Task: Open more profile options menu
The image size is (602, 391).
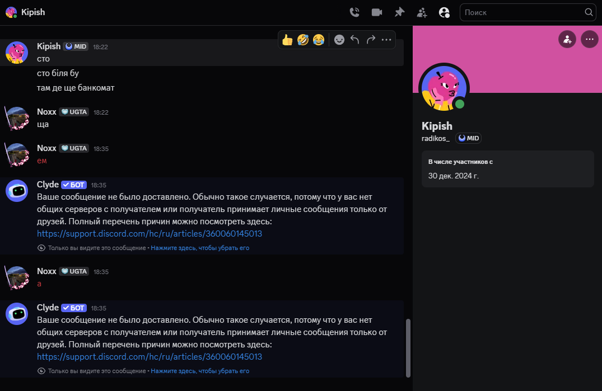Action: point(590,39)
